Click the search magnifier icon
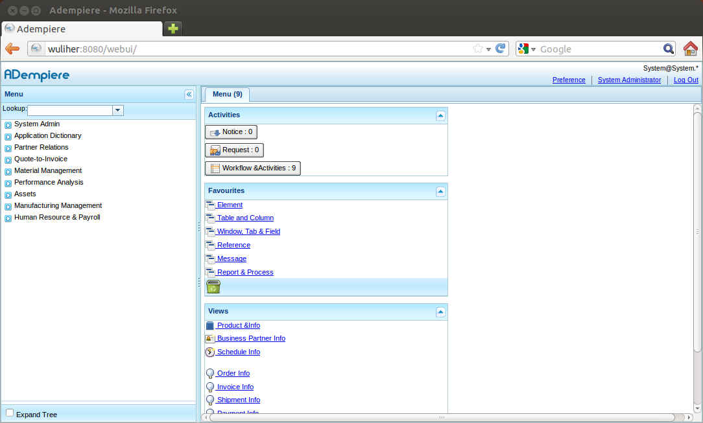Image resolution: width=703 pixels, height=423 pixels. tap(669, 49)
